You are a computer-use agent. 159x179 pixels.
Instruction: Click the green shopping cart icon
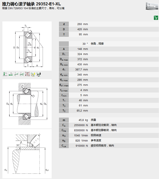pyautogui.click(x=156, y=18)
